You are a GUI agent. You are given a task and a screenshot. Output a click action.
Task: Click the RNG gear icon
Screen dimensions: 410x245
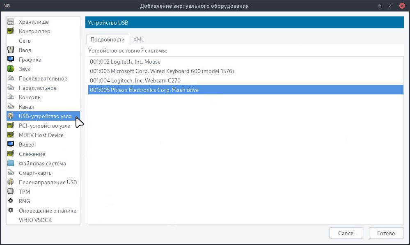point(11,201)
